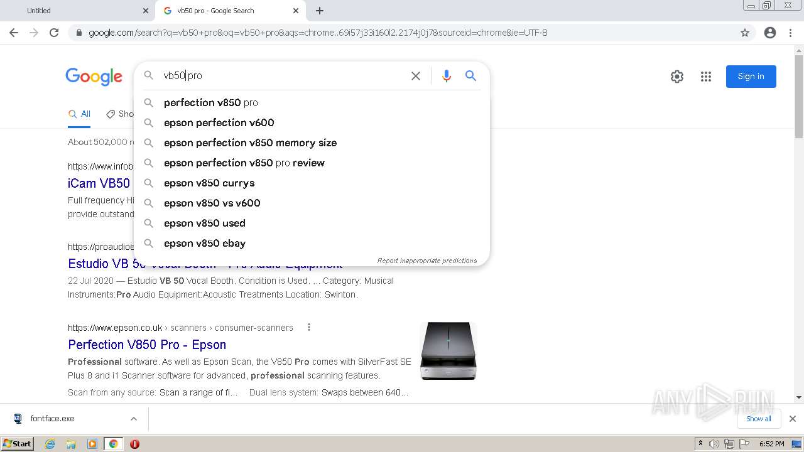Click the Epson scanner thumbnail image
The height and width of the screenshot is (452, 804).
tap(448, 351)
